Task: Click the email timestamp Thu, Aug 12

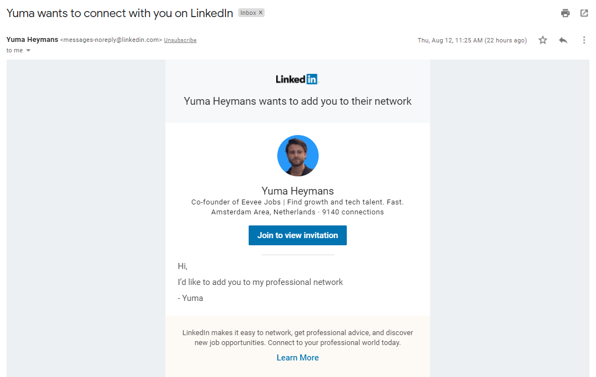Action: tap(472, 40)
